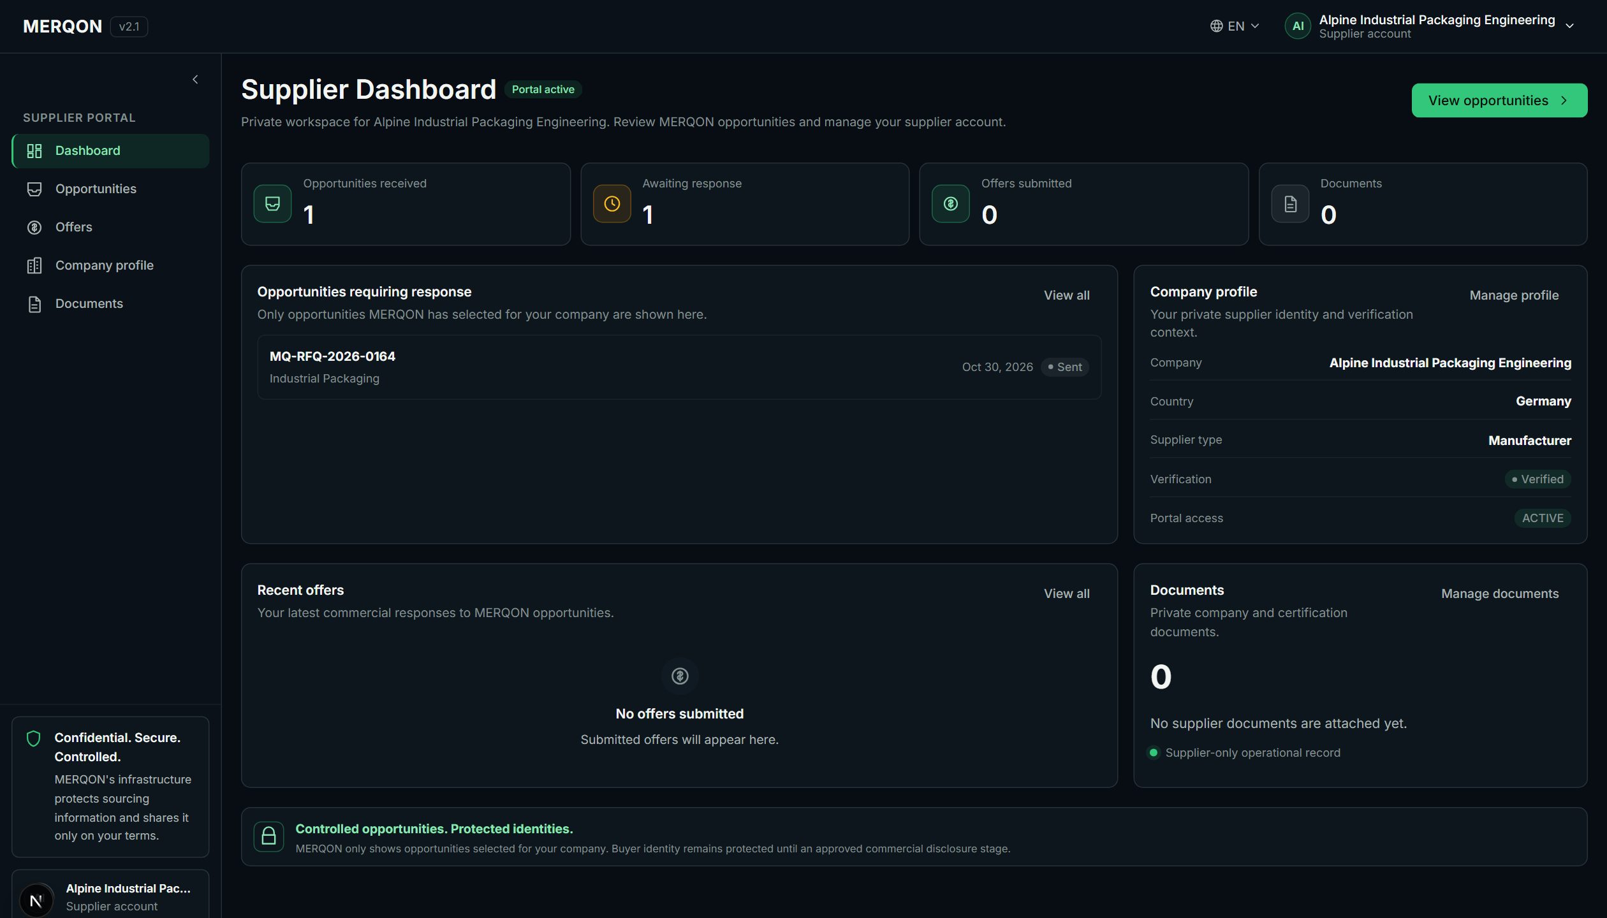Click the v2.1 version badge
Screen dimensions: 1607x918
click(x=129, y=26)
